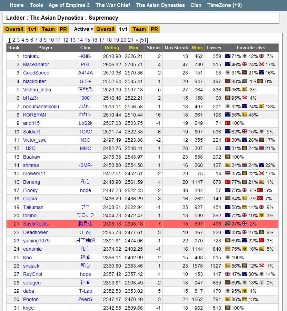Open player Maceanator profile
Image resolution: width=287 pixels, height=311 pixels.
coord(36,64)
